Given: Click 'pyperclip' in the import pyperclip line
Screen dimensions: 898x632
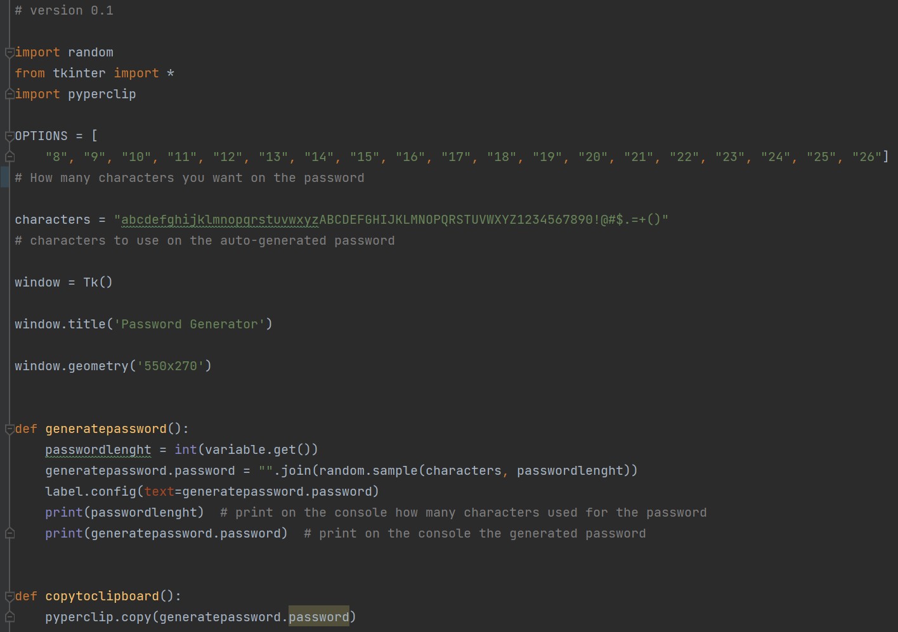Looking at the screenshot, I should (x=102, y=94).
